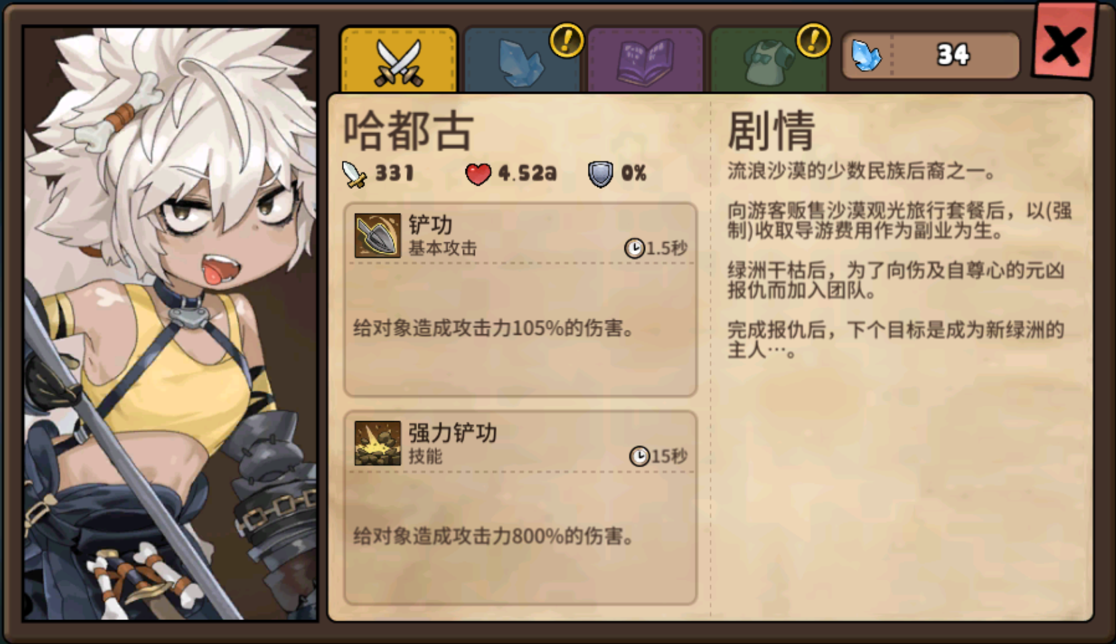This screenshot has height=644, width=1116.
Task: Click the 强力铲功 skill icon
Action: coord(378,443)
